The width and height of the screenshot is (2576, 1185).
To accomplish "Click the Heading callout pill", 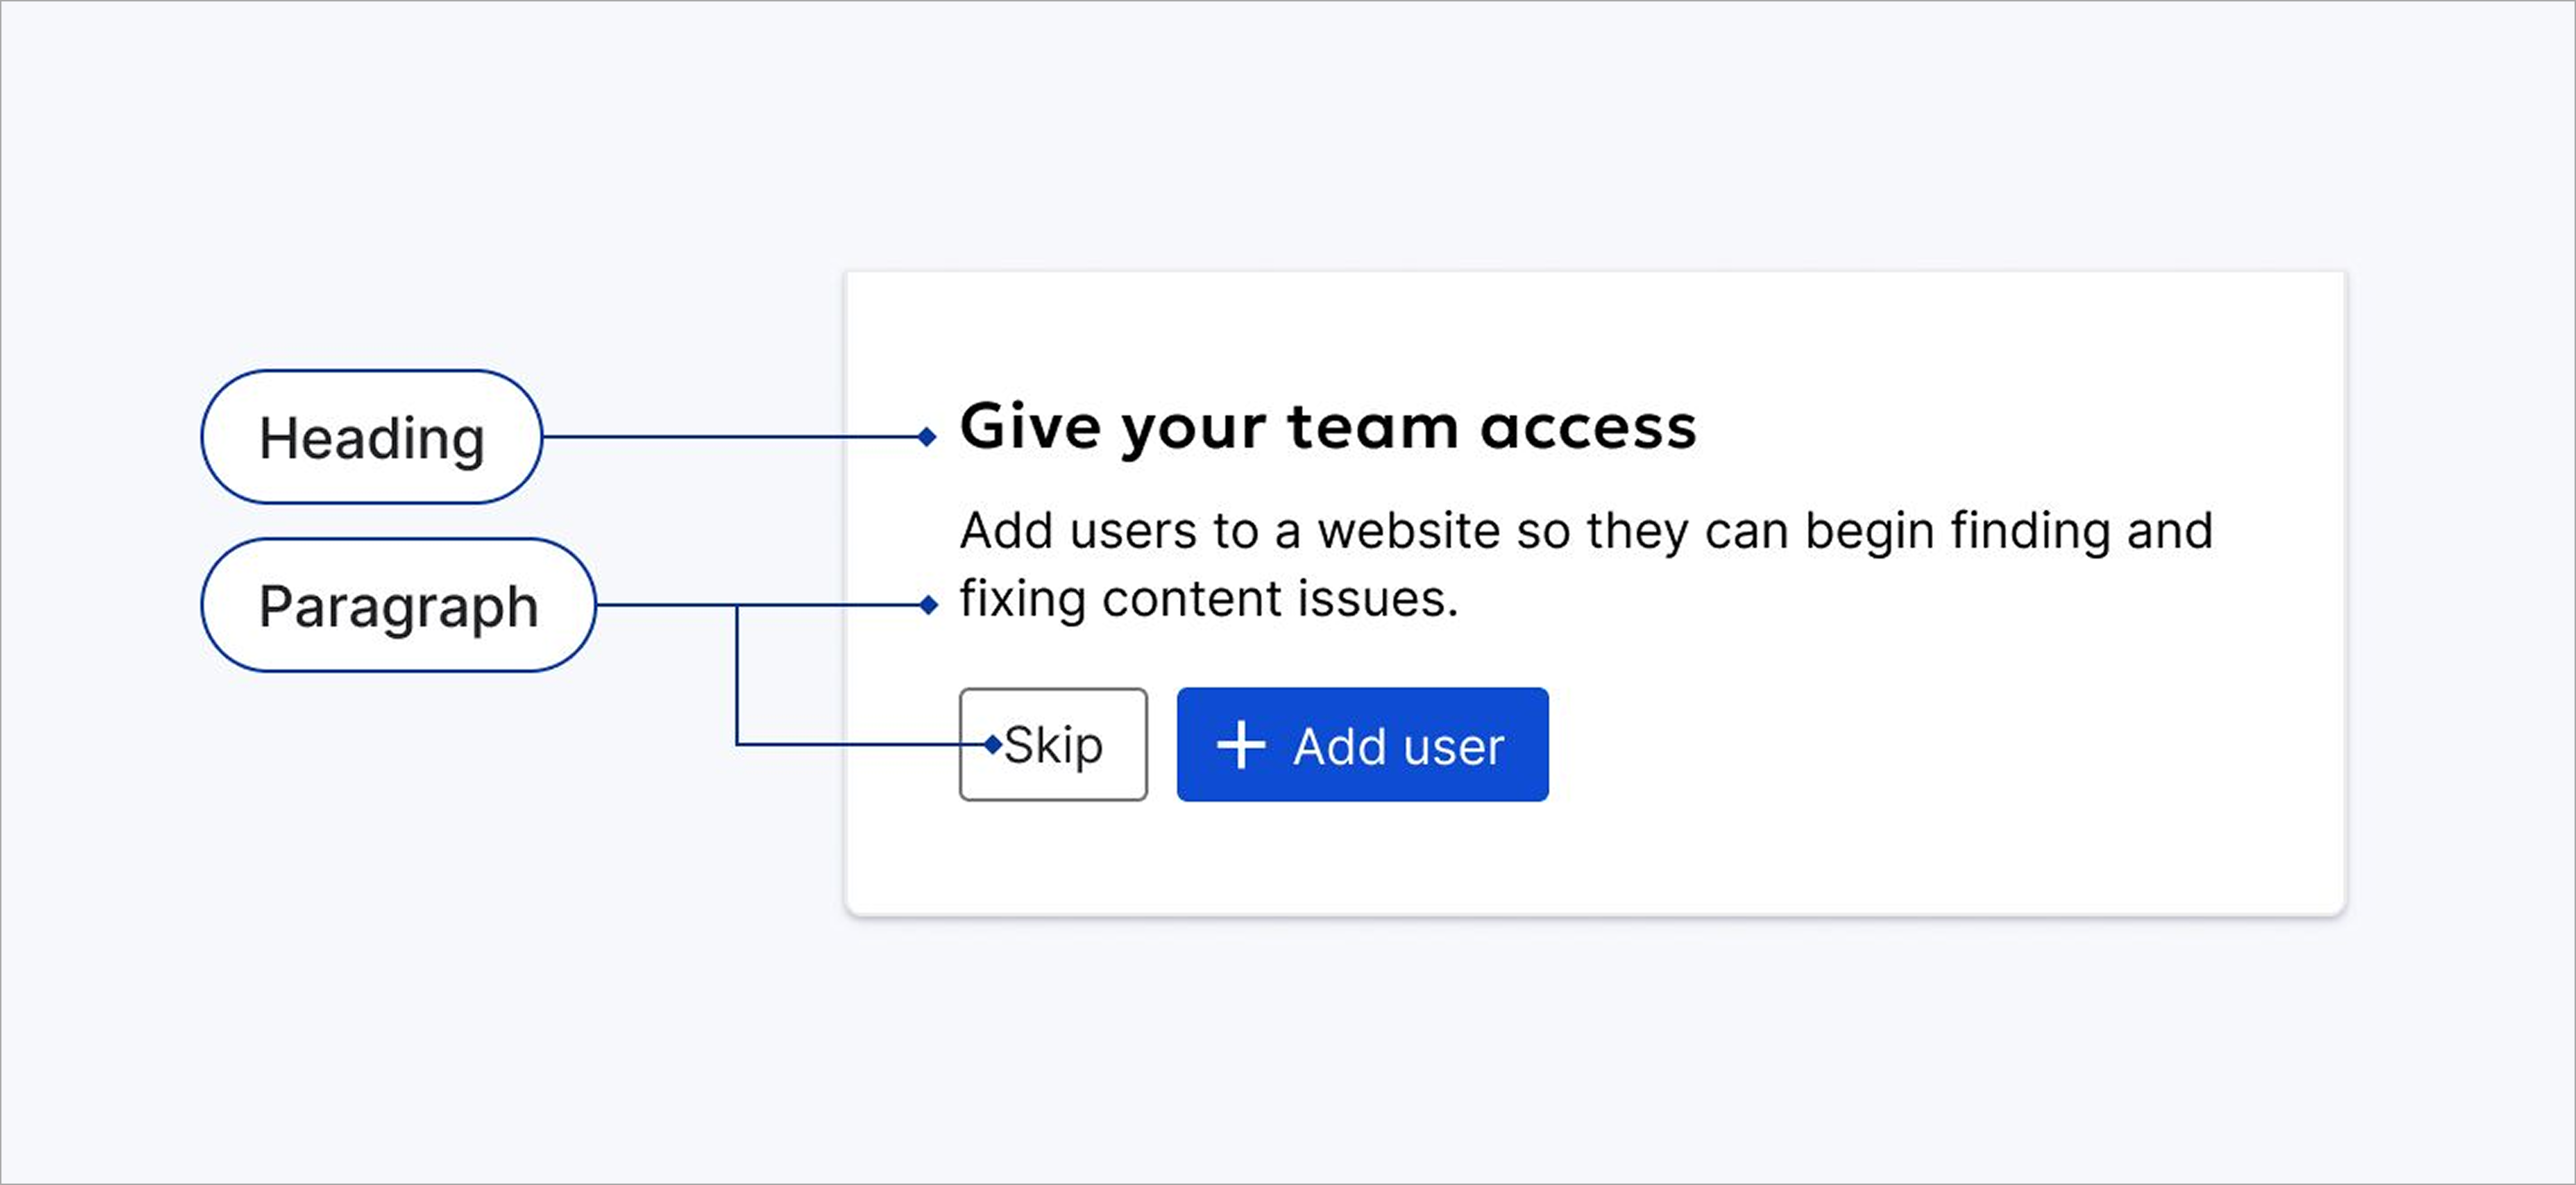I will coord(371,437).
